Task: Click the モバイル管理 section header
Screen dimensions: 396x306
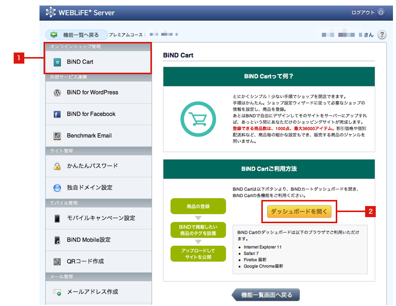Action: [x=99, y=203]
